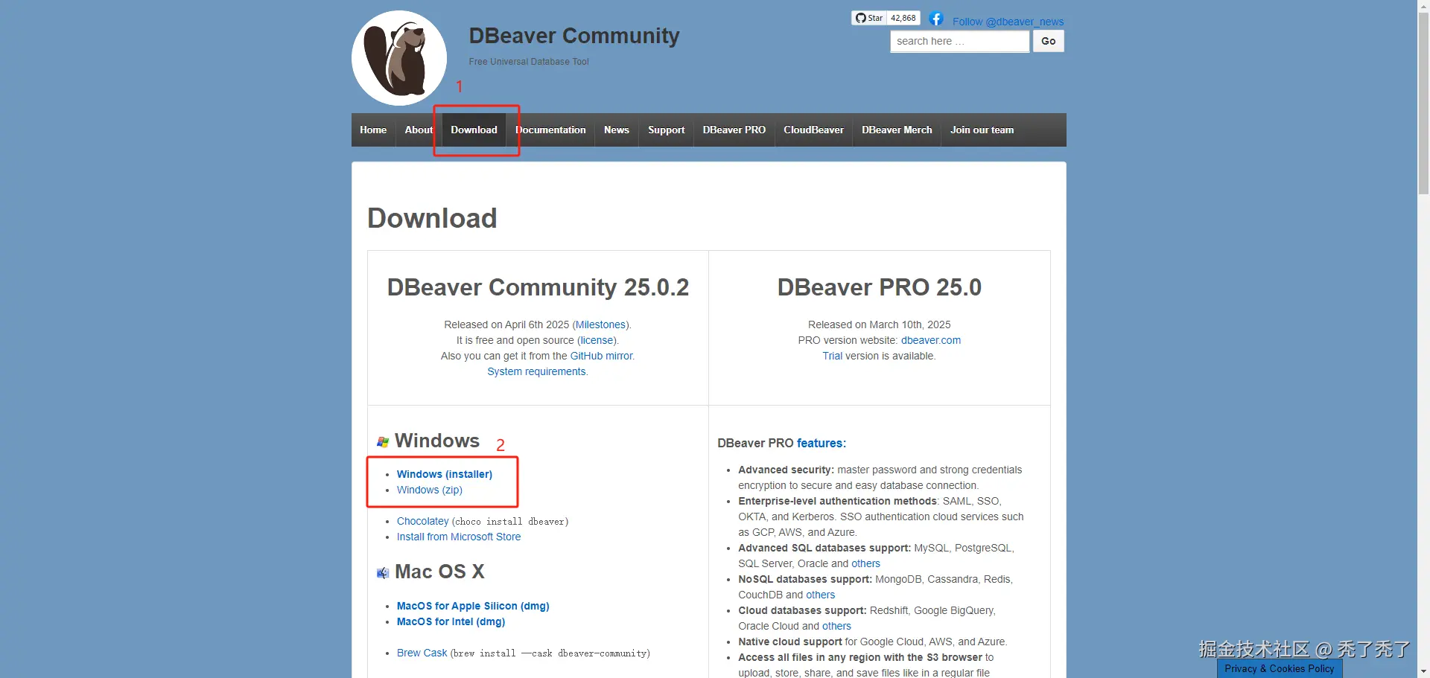Open Join our team menu item
Viewport: 1430px width, 678px height.
pyautogui.click(x=982, y=129)
